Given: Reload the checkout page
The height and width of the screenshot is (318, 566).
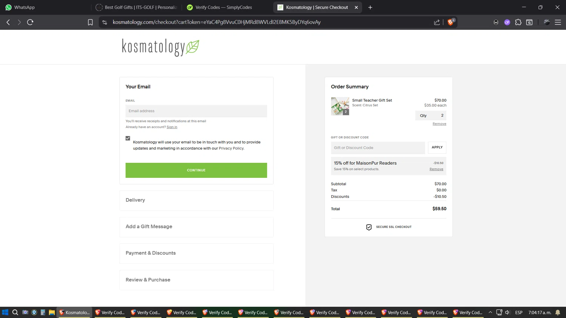Looking at the screenshot, I should coord(30,22).
